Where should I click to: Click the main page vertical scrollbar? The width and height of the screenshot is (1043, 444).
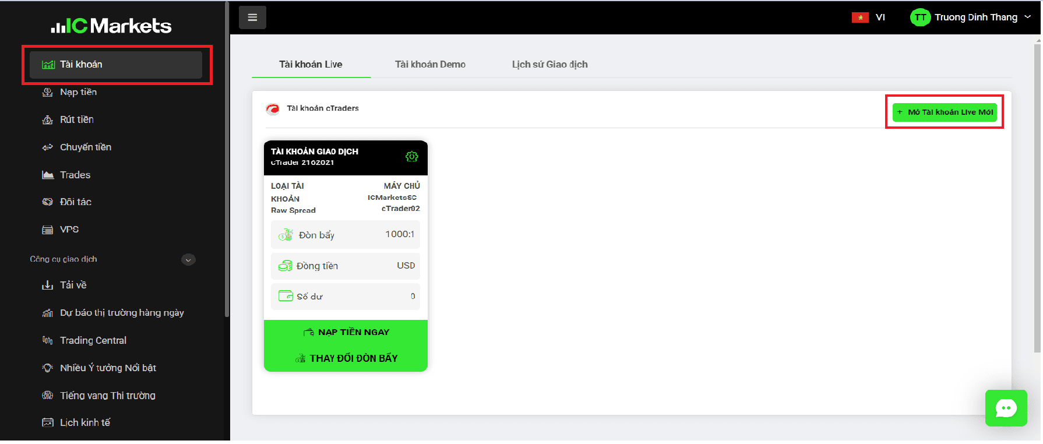(1038, 198)
